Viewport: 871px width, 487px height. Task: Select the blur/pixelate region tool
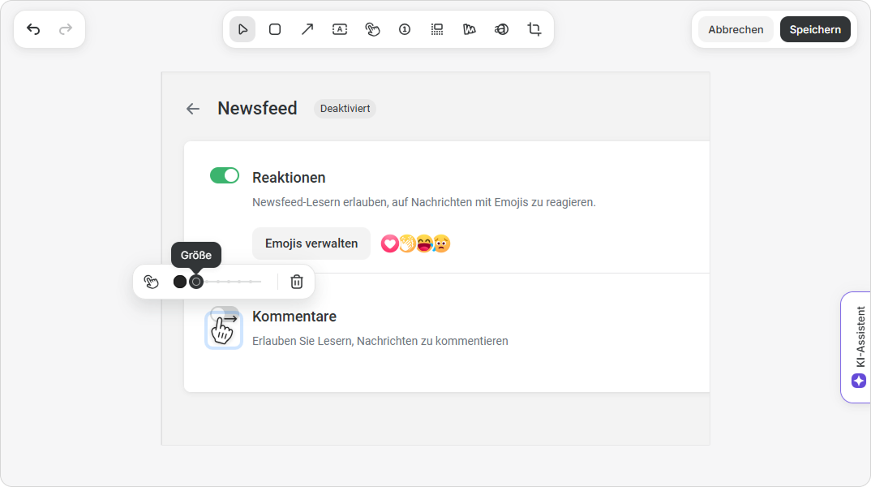click(437, 29)
